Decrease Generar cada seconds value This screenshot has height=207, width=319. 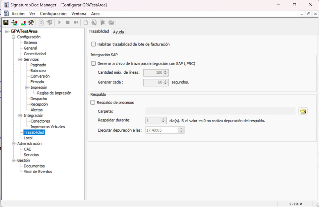pyautogui.click(x=166, y=84)
